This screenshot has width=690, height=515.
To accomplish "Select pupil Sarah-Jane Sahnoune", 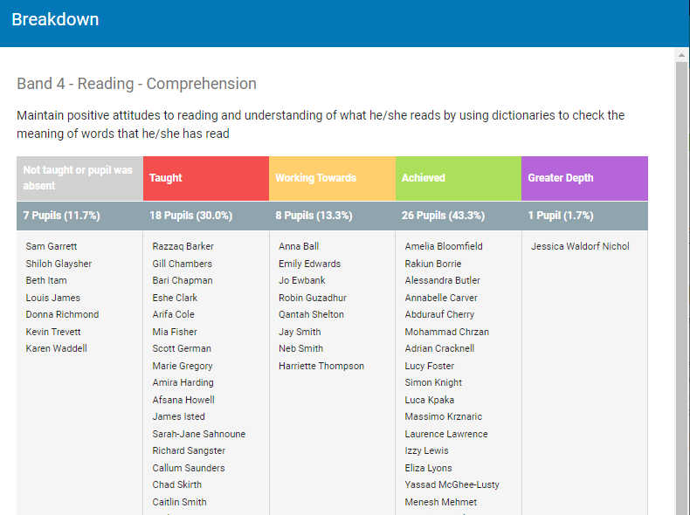I will (199, 434).
